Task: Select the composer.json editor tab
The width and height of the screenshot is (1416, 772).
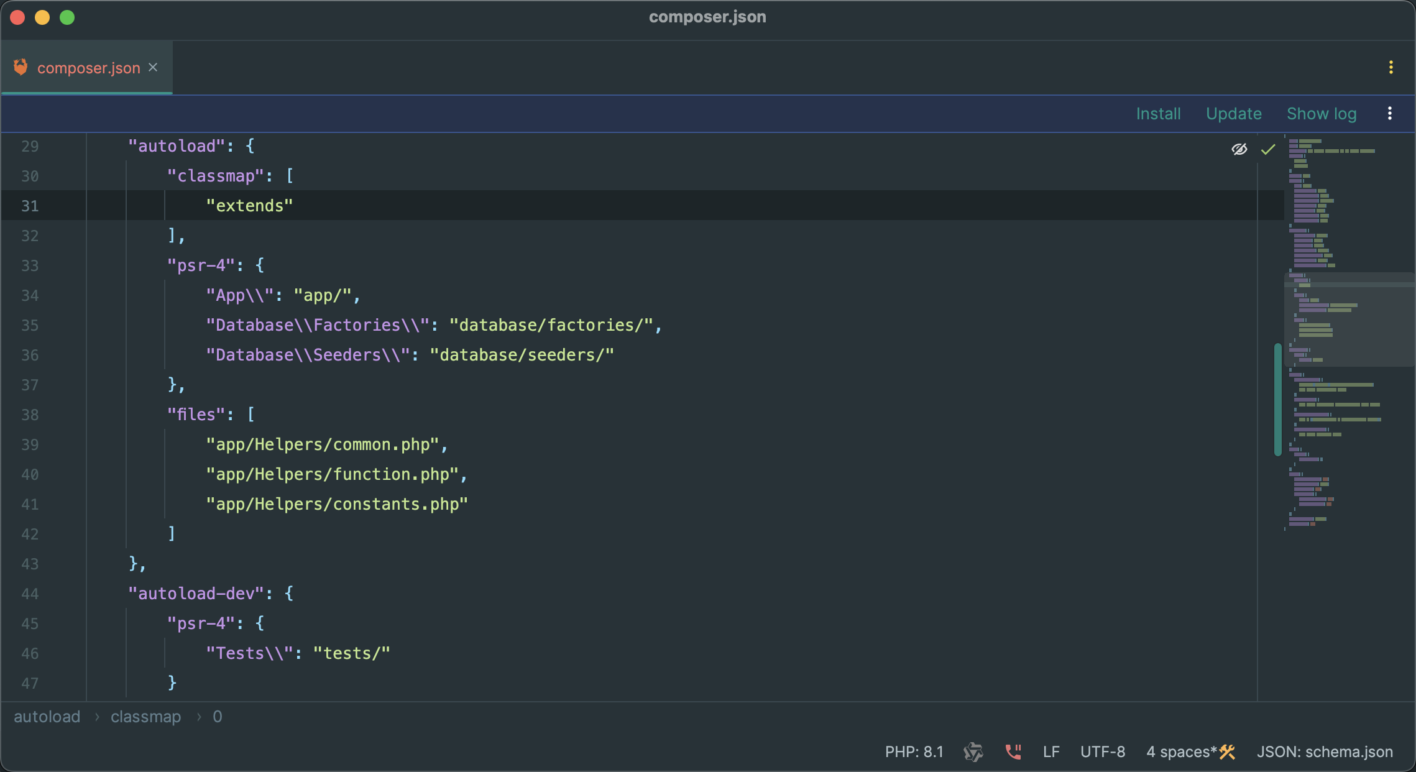Action: [x=86, y=68]
